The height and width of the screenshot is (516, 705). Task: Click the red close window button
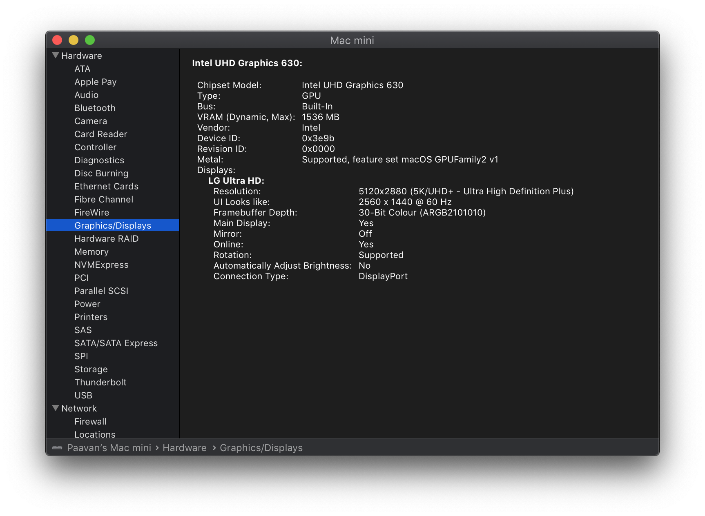click(x=57, y=40)
